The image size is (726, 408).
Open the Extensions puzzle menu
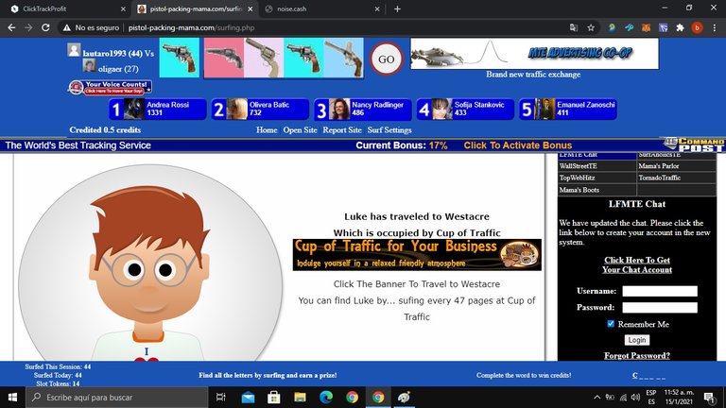[x=680, y=27]
